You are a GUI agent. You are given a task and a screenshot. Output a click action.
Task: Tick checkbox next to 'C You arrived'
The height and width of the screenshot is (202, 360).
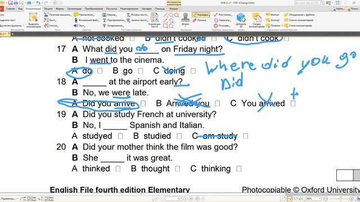click(x=292, y=103)
